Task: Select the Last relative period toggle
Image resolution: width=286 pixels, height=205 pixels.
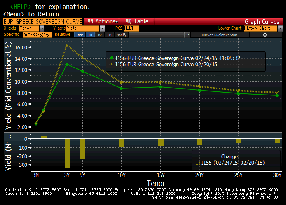Action: (x=80, y=35)
